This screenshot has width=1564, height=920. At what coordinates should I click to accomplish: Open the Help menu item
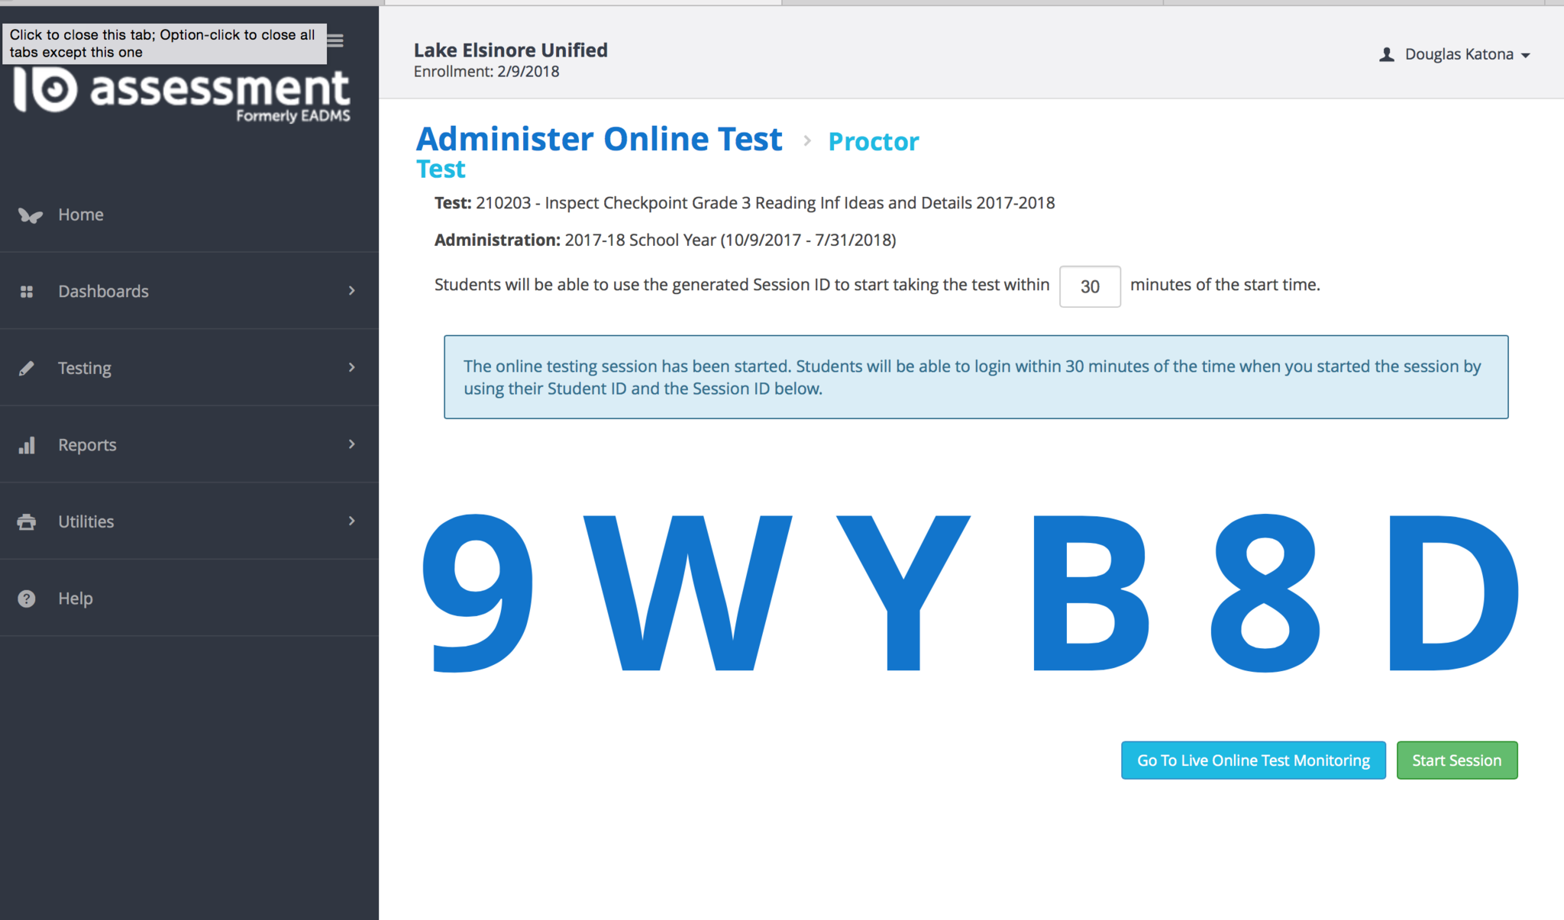(x=76, y=599)
